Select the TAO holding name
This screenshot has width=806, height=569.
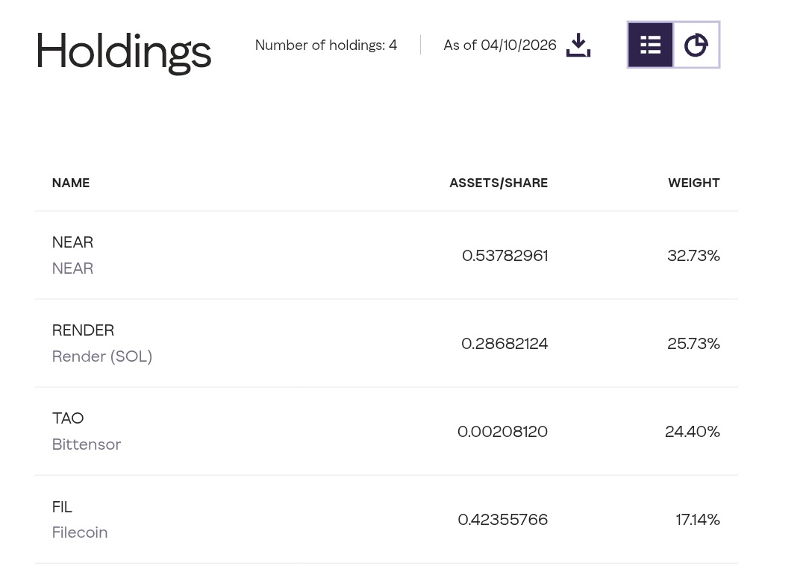coord(68,418)
